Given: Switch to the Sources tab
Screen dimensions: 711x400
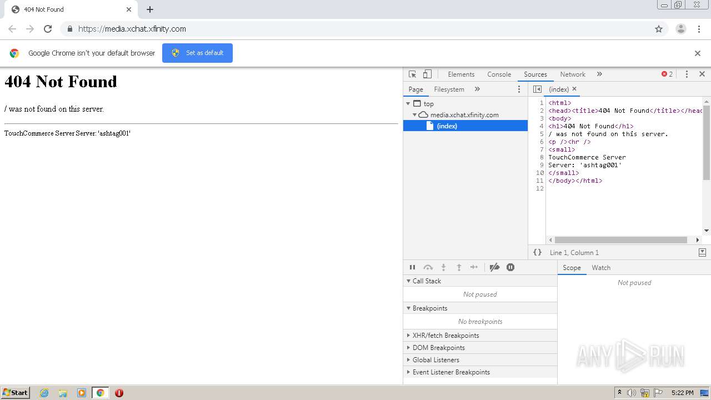Looking at the screenshot, I should 535,74.
